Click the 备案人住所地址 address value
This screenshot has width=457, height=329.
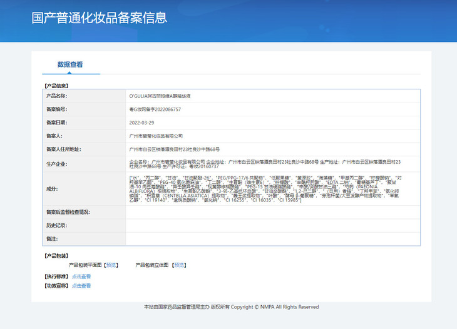point(174,149)
